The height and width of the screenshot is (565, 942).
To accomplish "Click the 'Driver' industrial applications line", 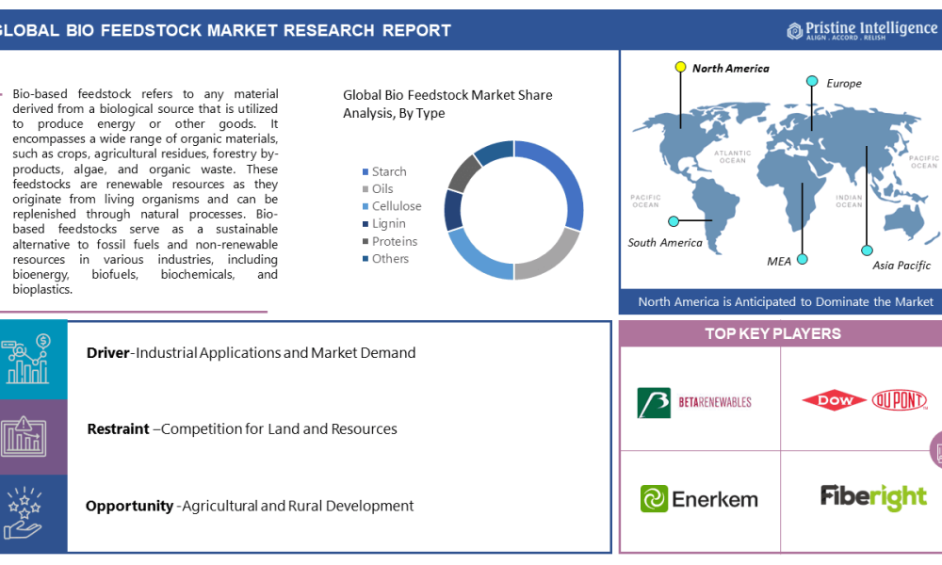I will coord(252,353).
